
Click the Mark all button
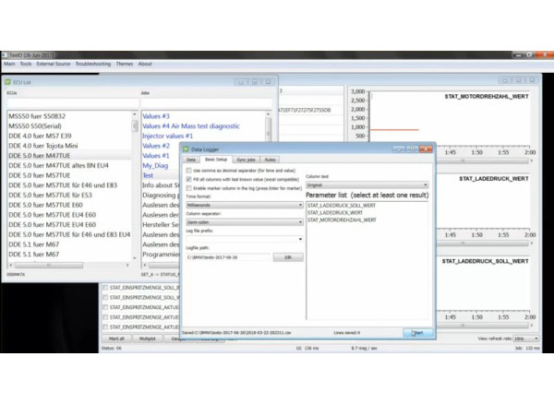coord(116,339)
